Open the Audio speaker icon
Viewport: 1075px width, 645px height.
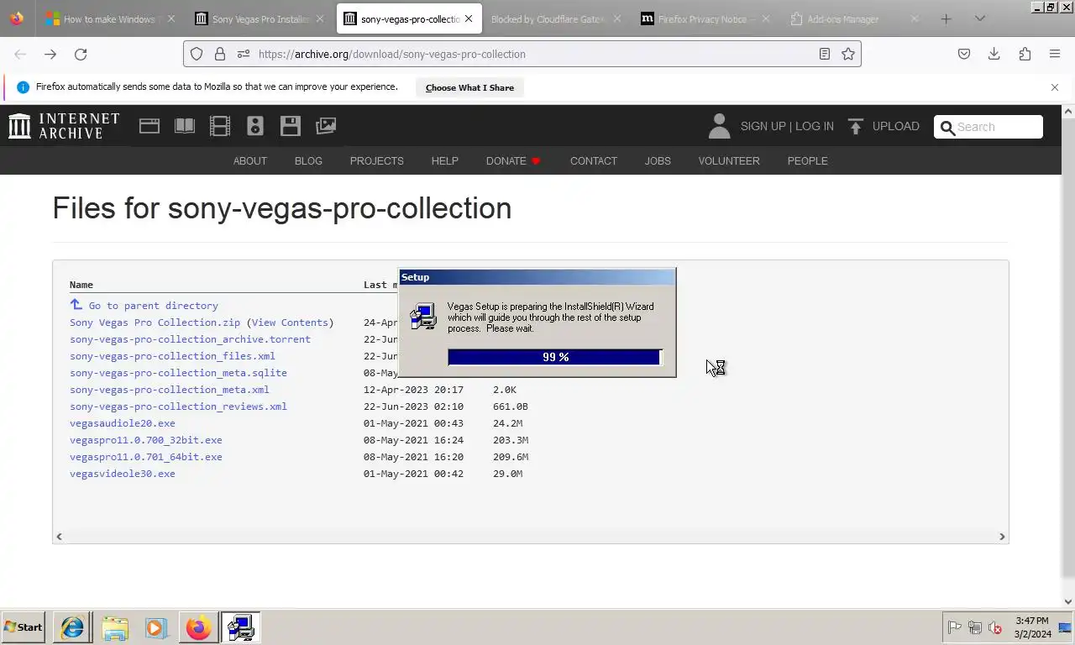(255, 126)
